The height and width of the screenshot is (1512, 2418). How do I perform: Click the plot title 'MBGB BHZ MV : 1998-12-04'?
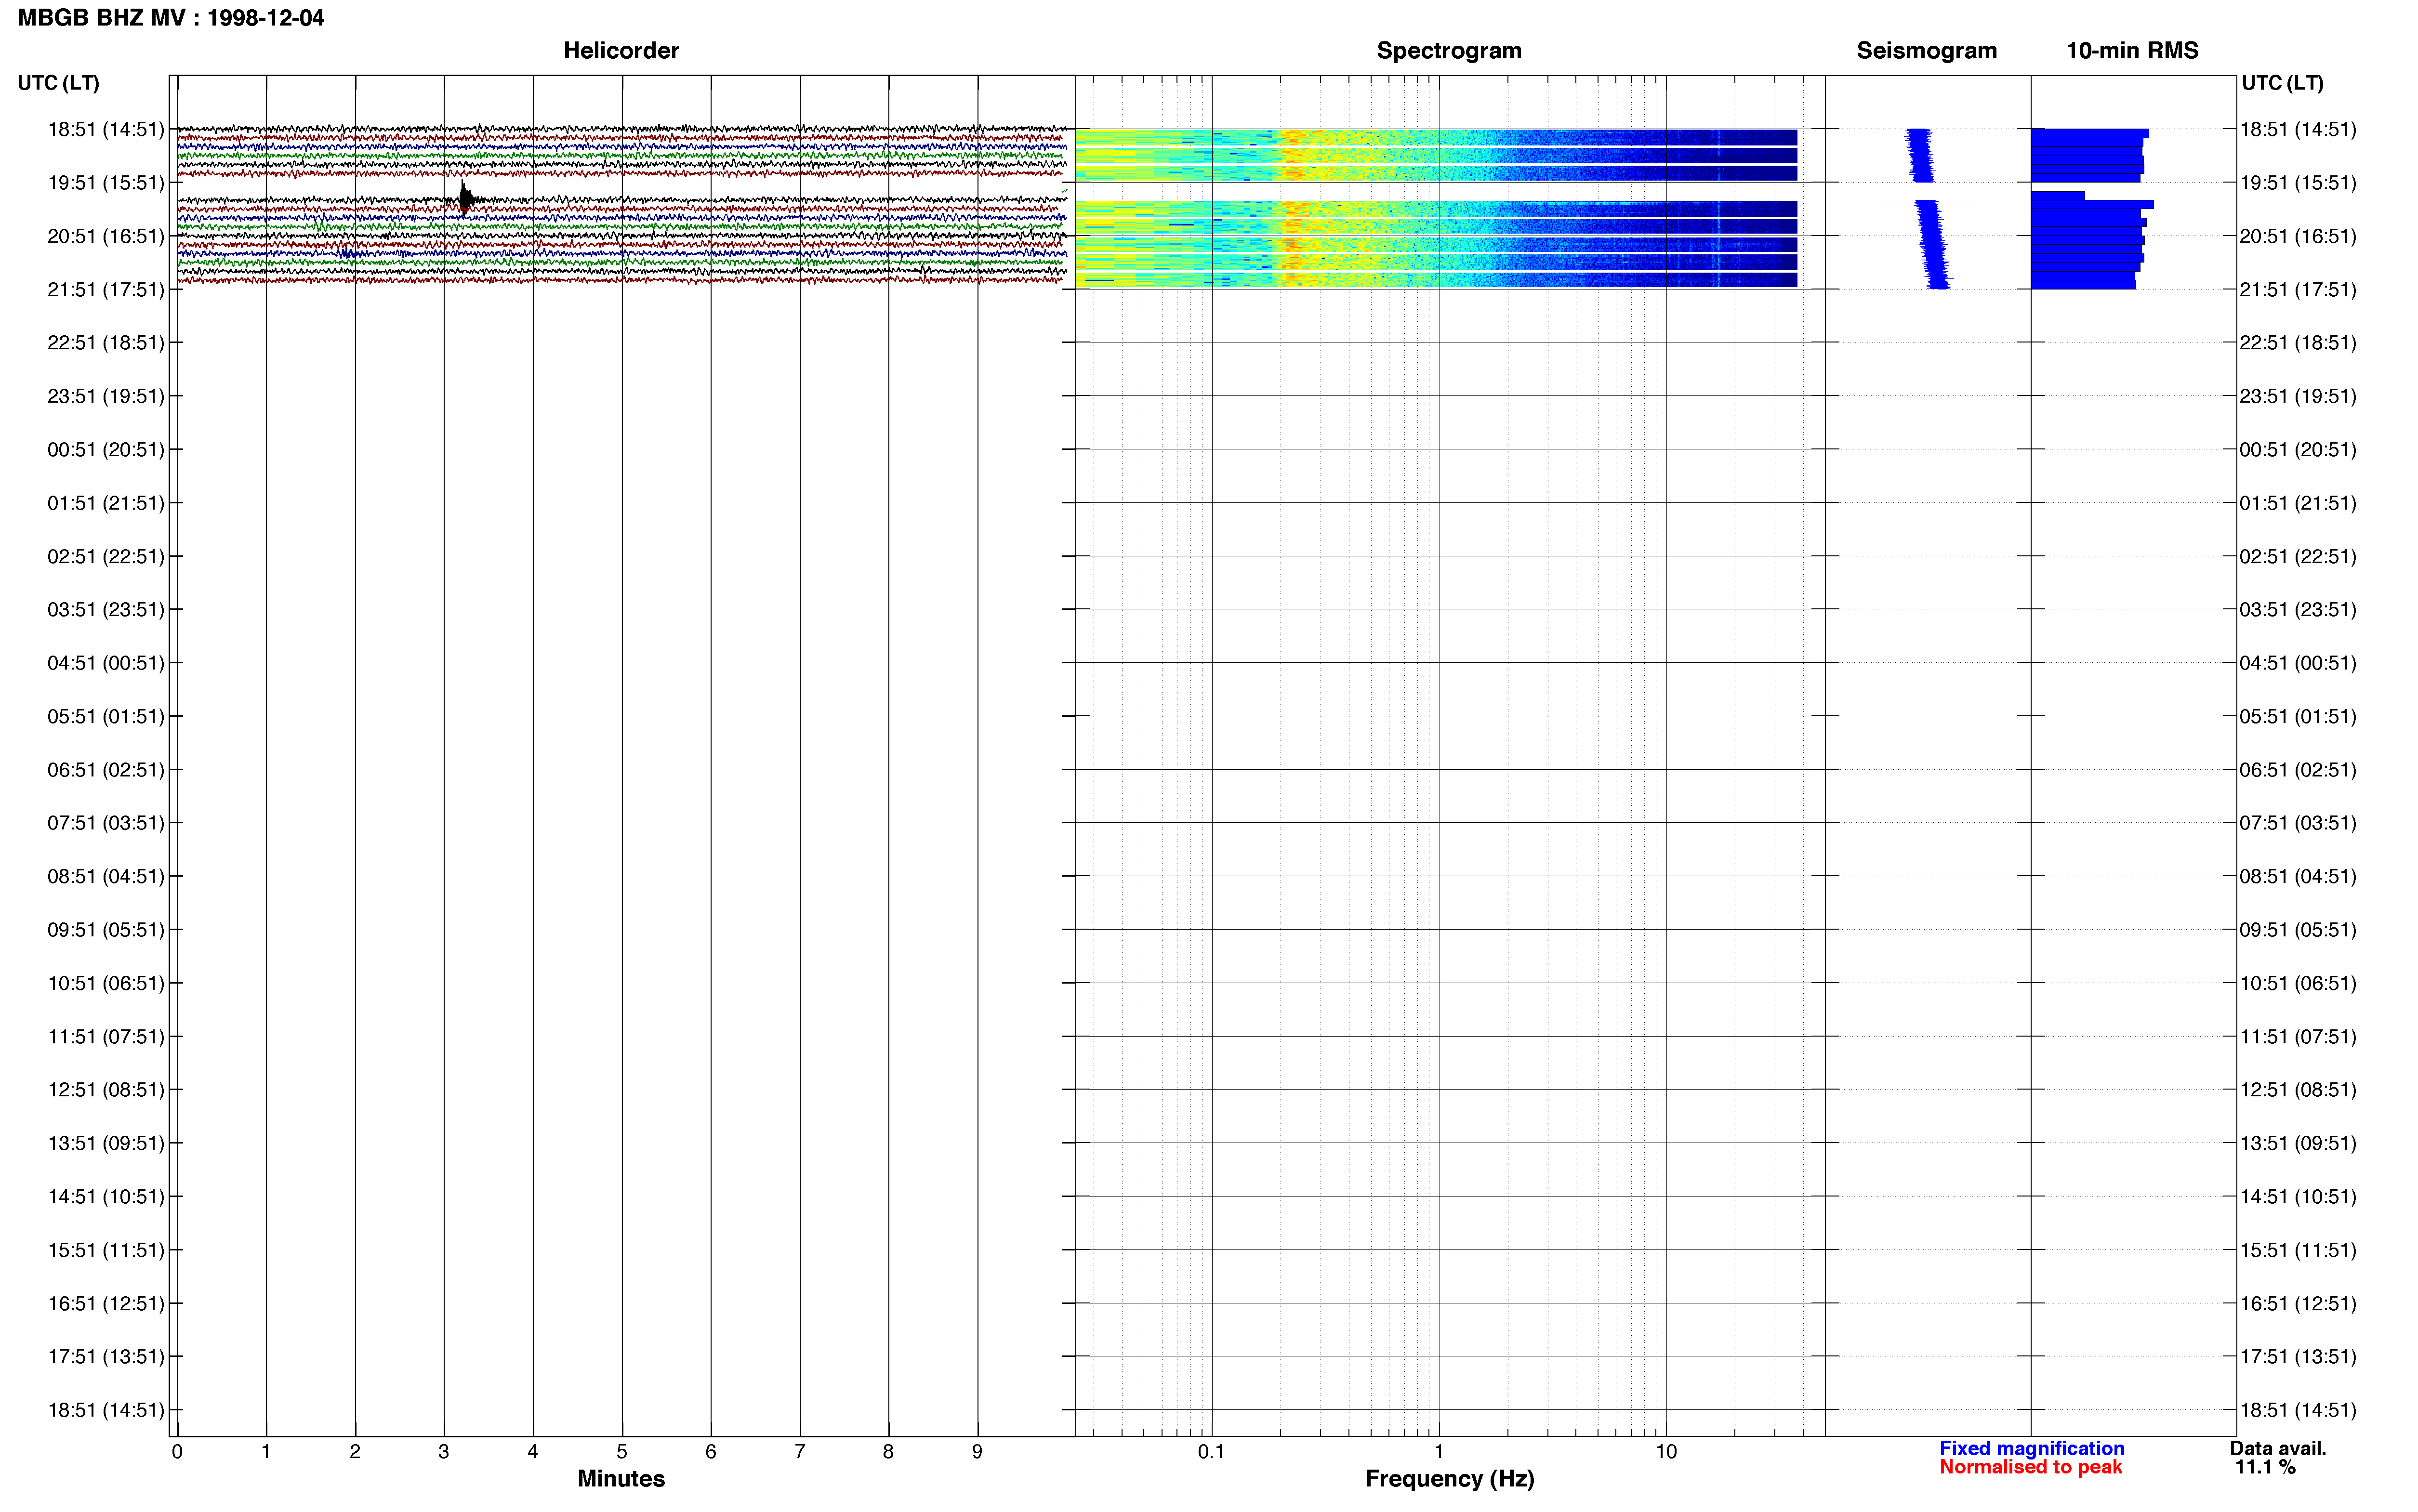pos(171,18)
